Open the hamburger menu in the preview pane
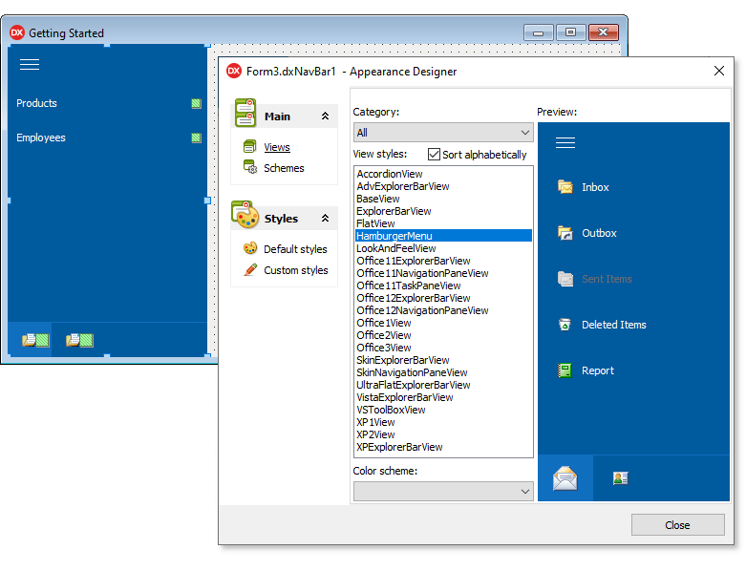 coord(565,143)
